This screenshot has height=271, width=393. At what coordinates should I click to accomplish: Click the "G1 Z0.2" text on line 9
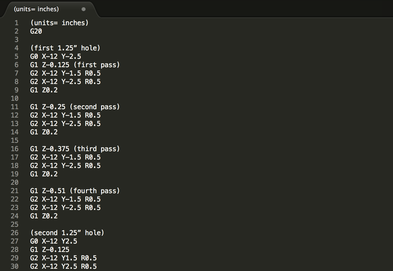point(44,90)
